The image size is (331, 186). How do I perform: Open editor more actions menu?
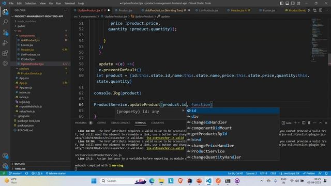[326, 10]
